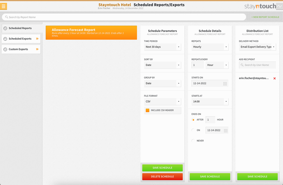Click the search magnifier in report search

6,17
